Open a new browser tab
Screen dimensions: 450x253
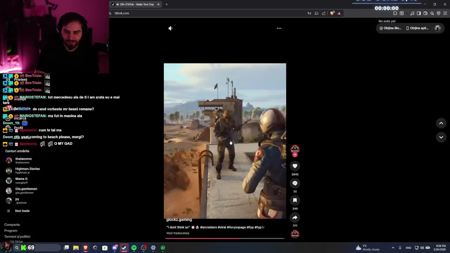click(167, 4)
